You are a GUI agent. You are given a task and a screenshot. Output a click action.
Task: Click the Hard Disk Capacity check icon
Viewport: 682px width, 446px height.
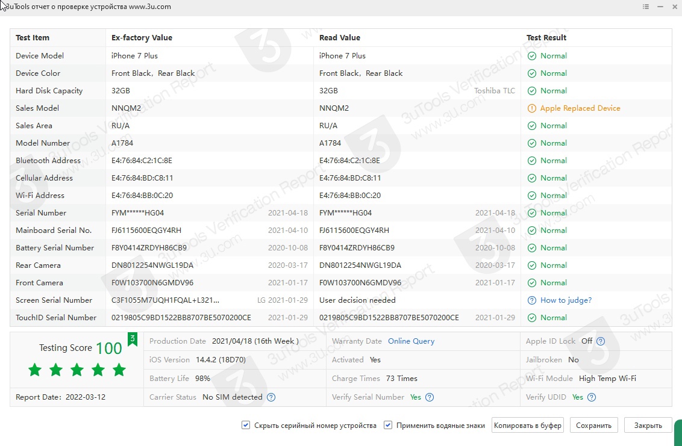coord(531,91)
